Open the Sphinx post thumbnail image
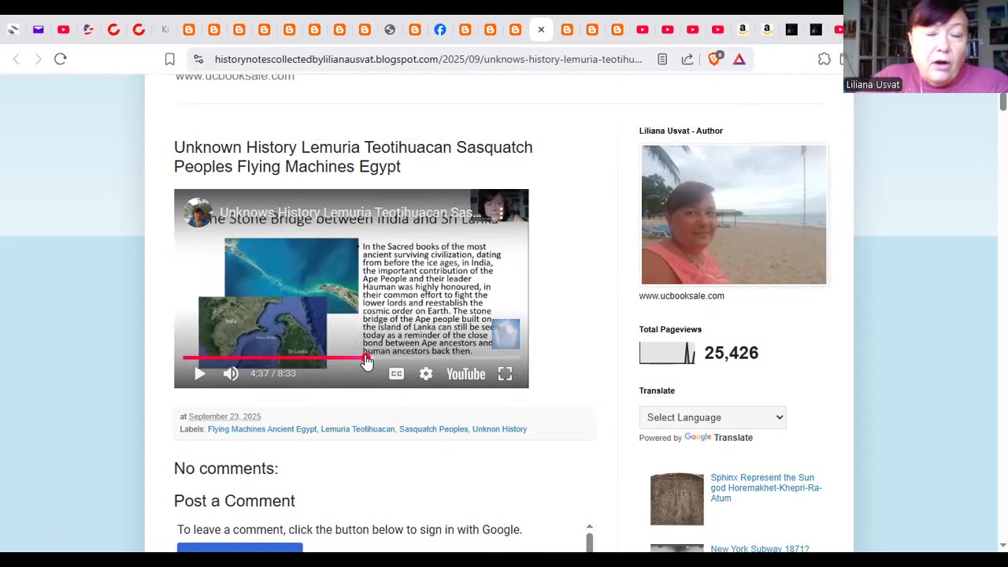Image resolution: width=1008 pixels, height=567 pixels. [x=677, y=499]
